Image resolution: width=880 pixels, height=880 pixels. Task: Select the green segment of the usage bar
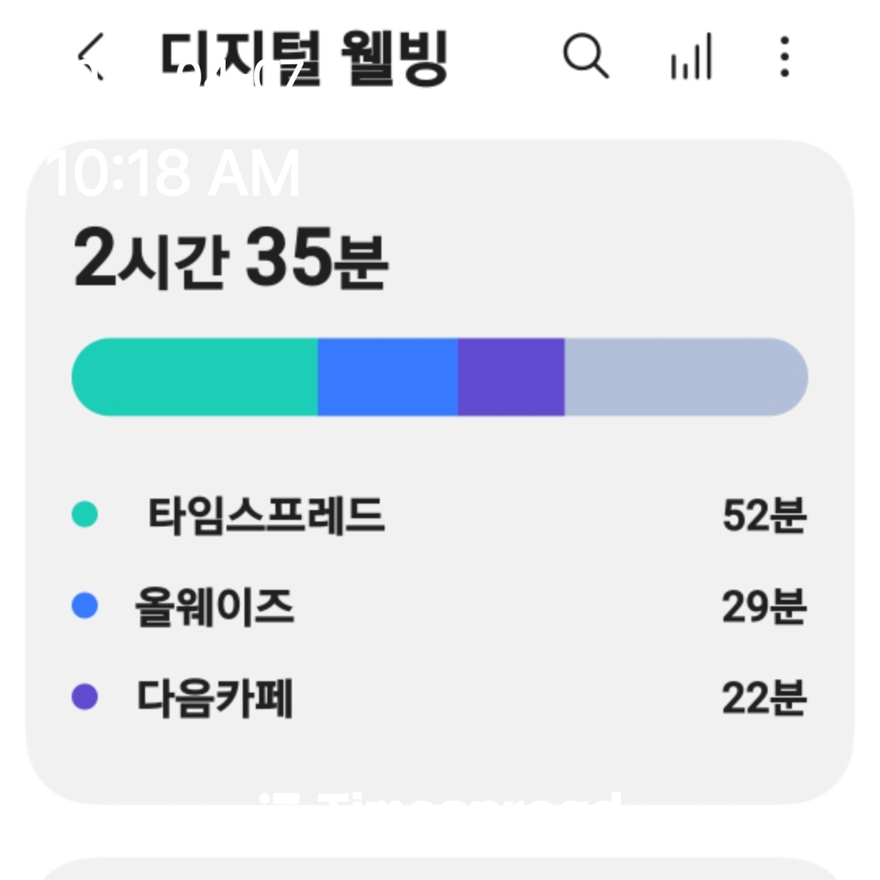tap(196, 377)
